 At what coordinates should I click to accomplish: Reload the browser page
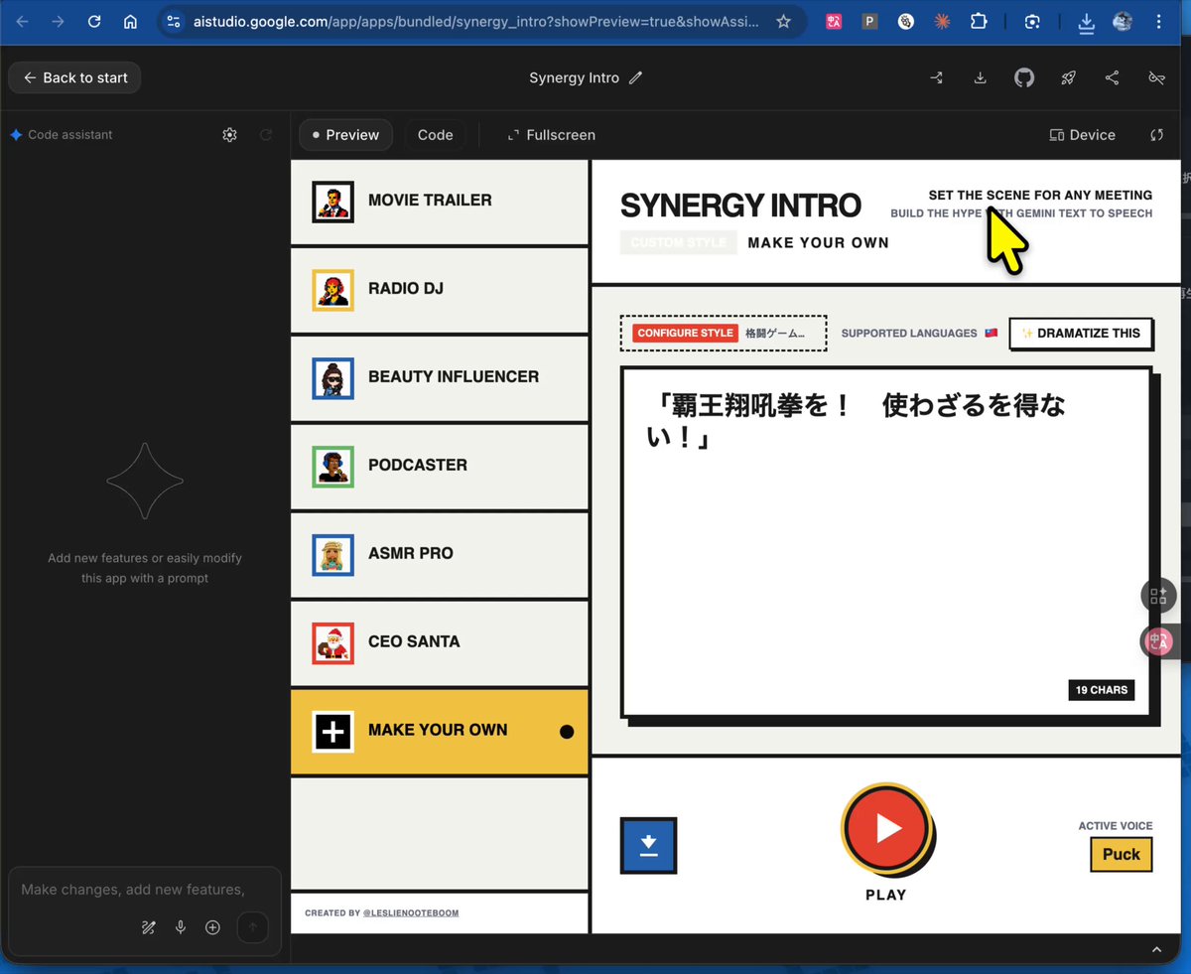(94, 21)
